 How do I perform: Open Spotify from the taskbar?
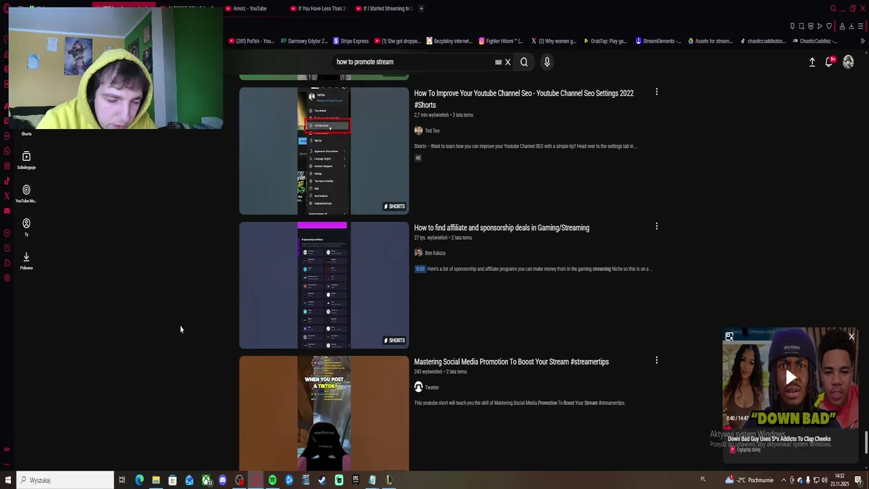272,480
